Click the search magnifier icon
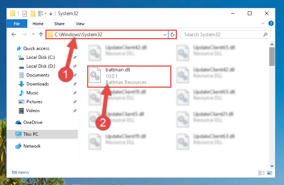284x185 pixels. [265, 34]
